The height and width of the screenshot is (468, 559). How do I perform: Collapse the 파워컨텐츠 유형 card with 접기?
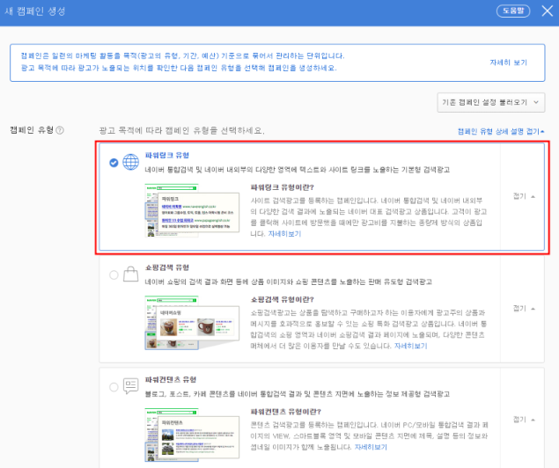click(524, 420)
